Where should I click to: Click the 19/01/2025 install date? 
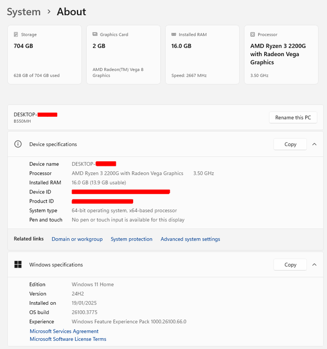84,303
